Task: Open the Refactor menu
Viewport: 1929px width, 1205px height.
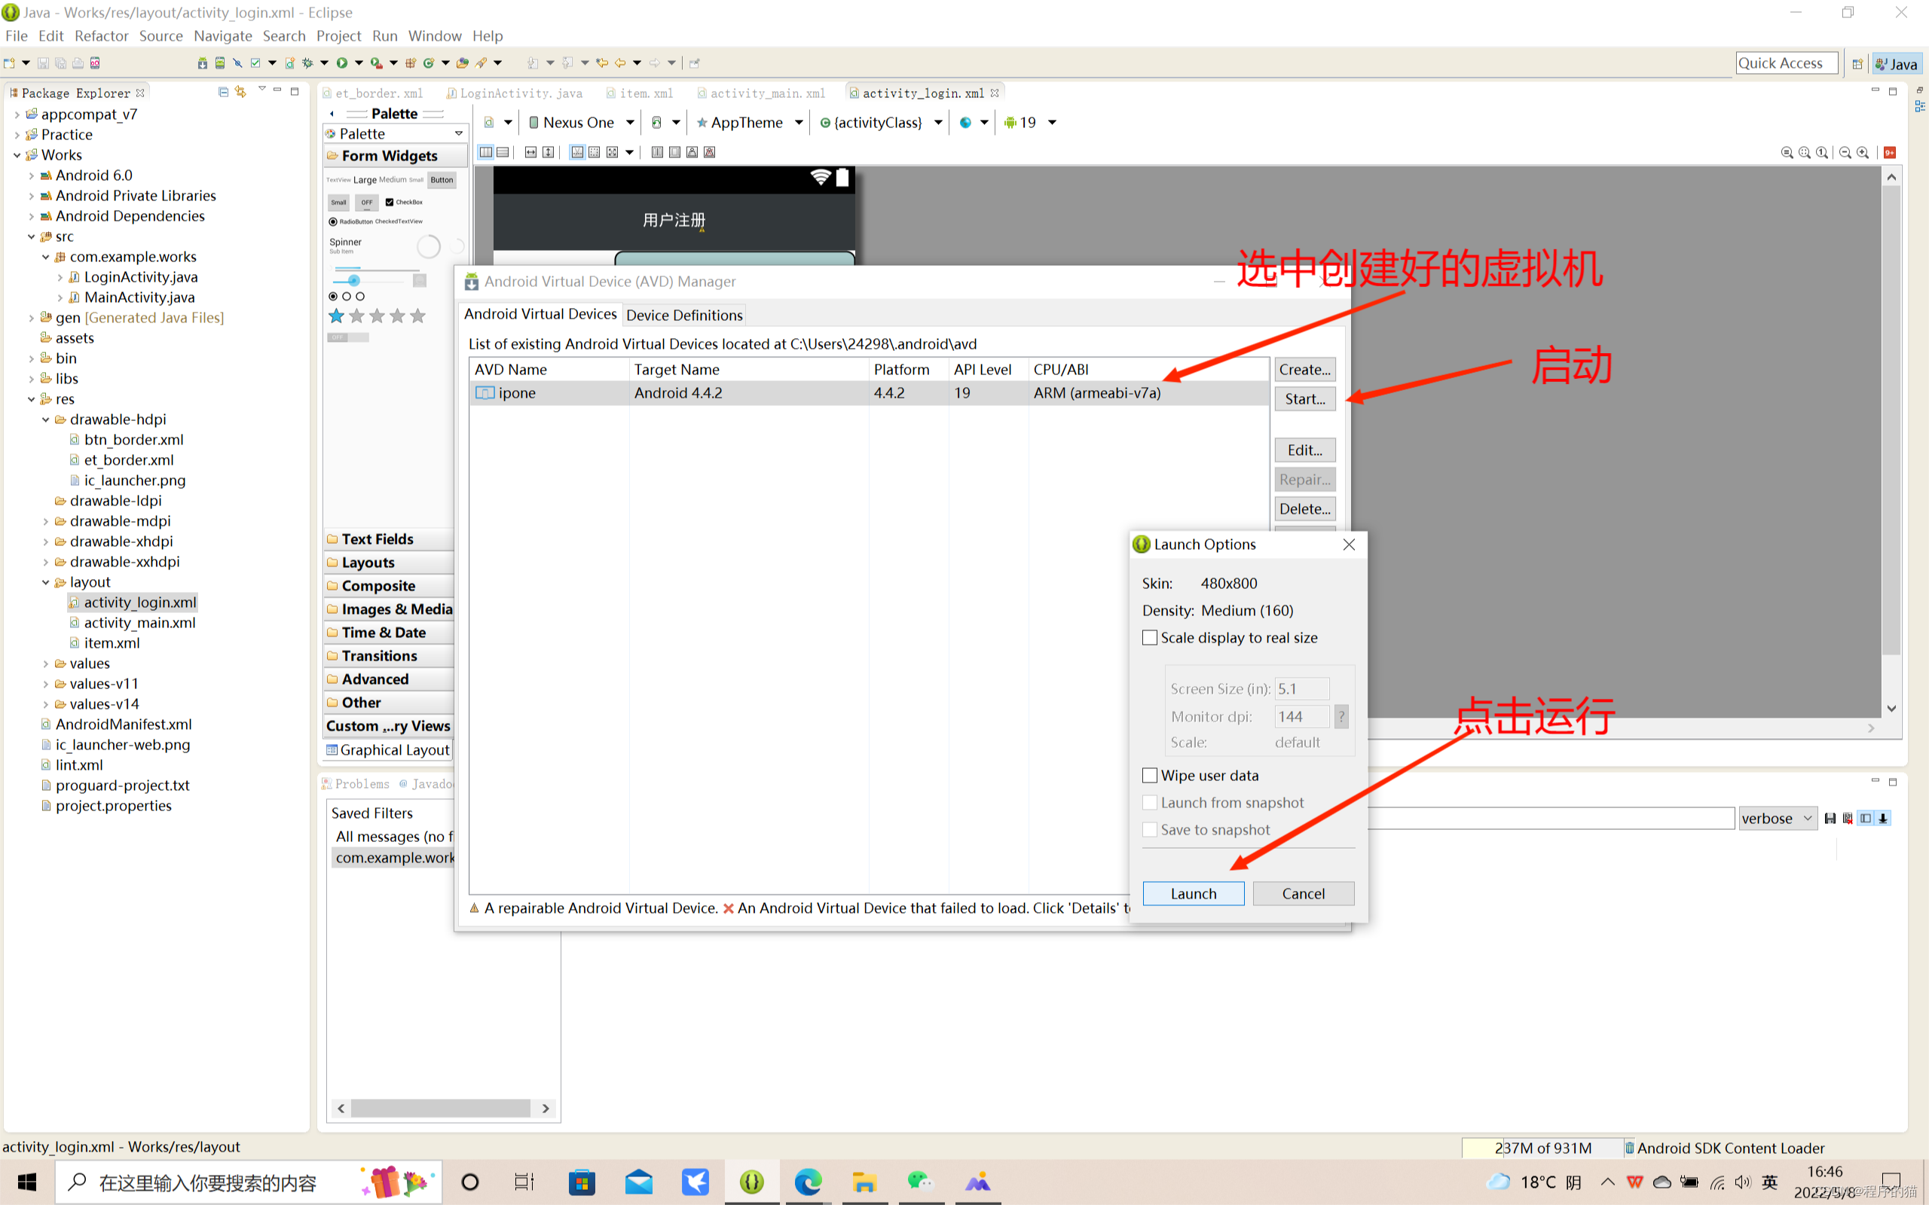Action: tap(101, 36)
